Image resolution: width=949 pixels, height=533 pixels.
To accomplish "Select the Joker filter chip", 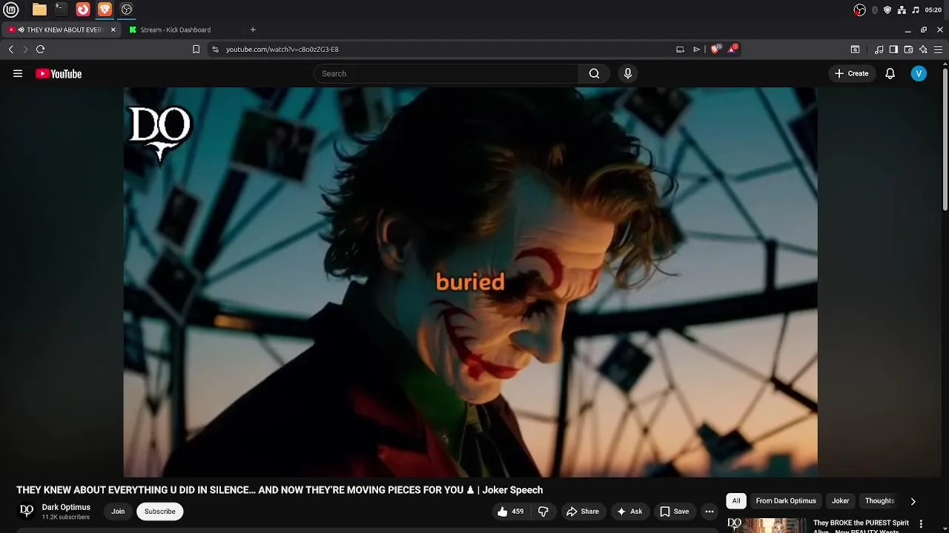I will (x=841, y=501).
